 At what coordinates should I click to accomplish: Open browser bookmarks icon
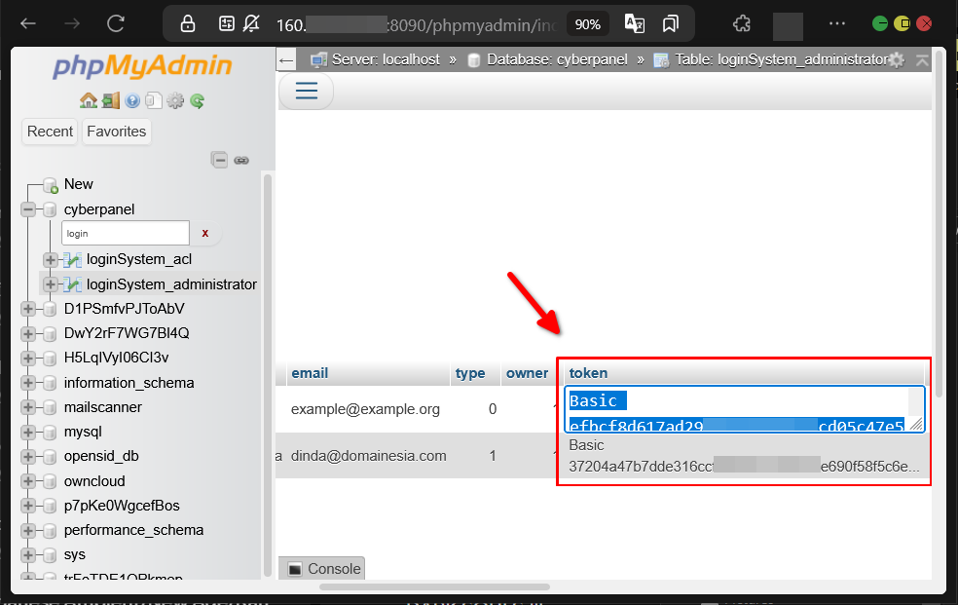click(670, 23)
